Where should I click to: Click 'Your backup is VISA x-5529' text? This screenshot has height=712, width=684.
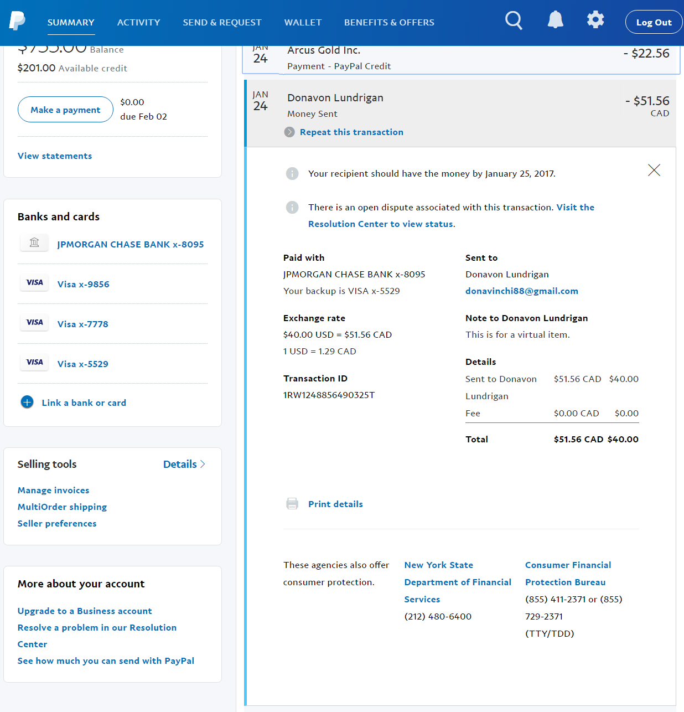(x=341, y=291)
